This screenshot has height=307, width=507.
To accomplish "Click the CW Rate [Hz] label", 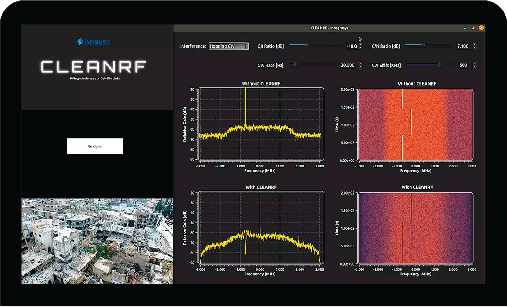I will [271, 65].
